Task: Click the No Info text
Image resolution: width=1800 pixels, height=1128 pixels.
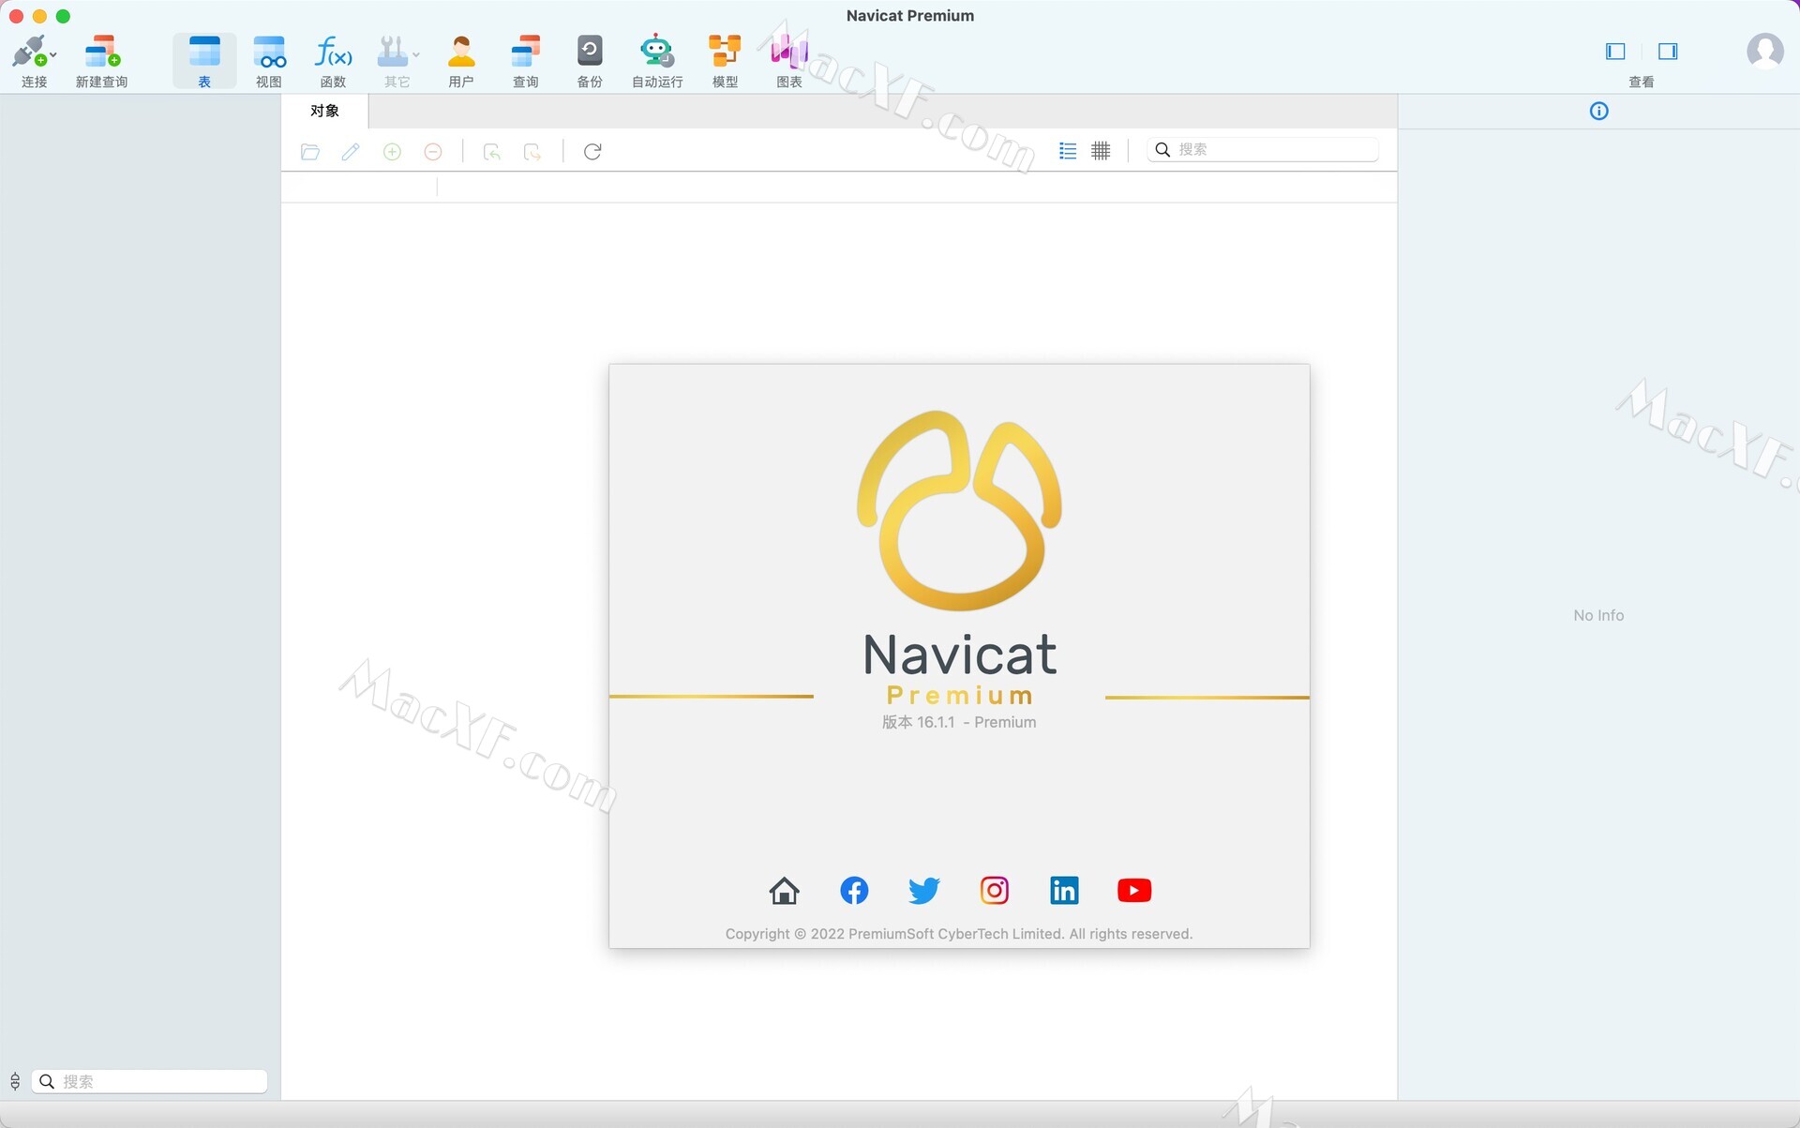Action: click(1598, 616)
